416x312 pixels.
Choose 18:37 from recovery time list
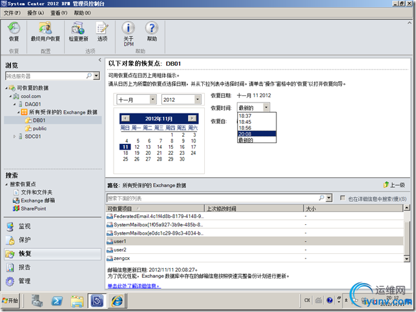pos(256,116)
